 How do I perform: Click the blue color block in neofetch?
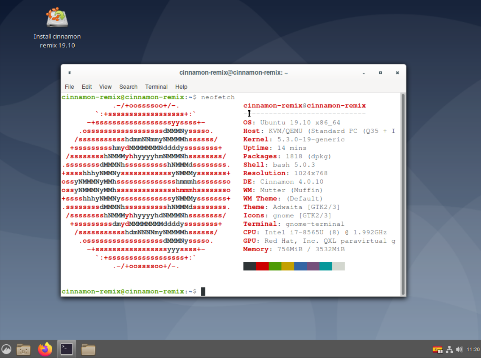[x=300, y=266]
